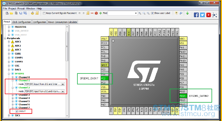Click the Open Project folder icon
This screenshot has height=121, width=222.
pos(11,13)
